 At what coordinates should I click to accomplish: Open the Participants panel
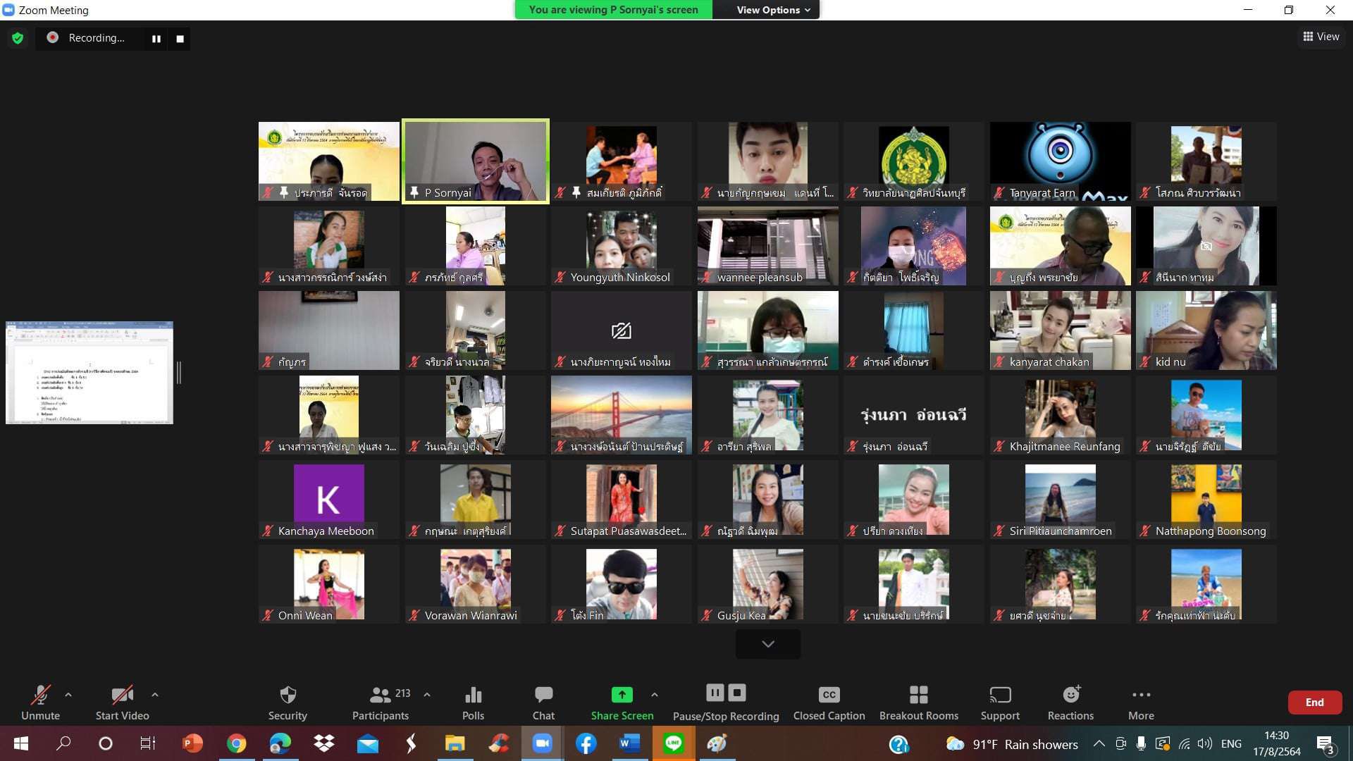(381, 702)
